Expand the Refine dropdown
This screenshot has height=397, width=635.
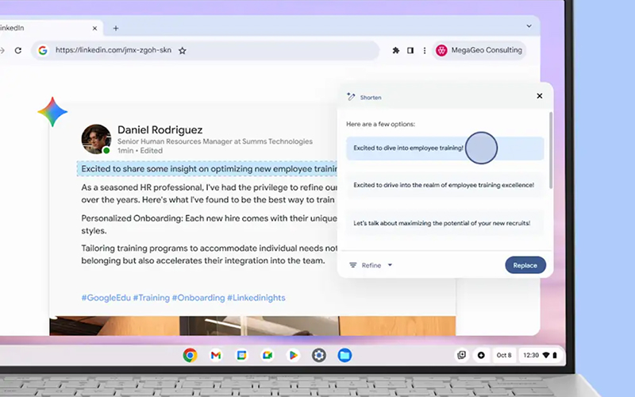pyautogui.click(x=371, y=265)
